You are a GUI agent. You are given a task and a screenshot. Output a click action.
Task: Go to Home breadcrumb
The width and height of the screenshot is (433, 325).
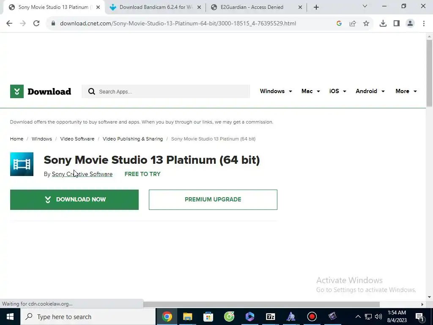point(16,139)
